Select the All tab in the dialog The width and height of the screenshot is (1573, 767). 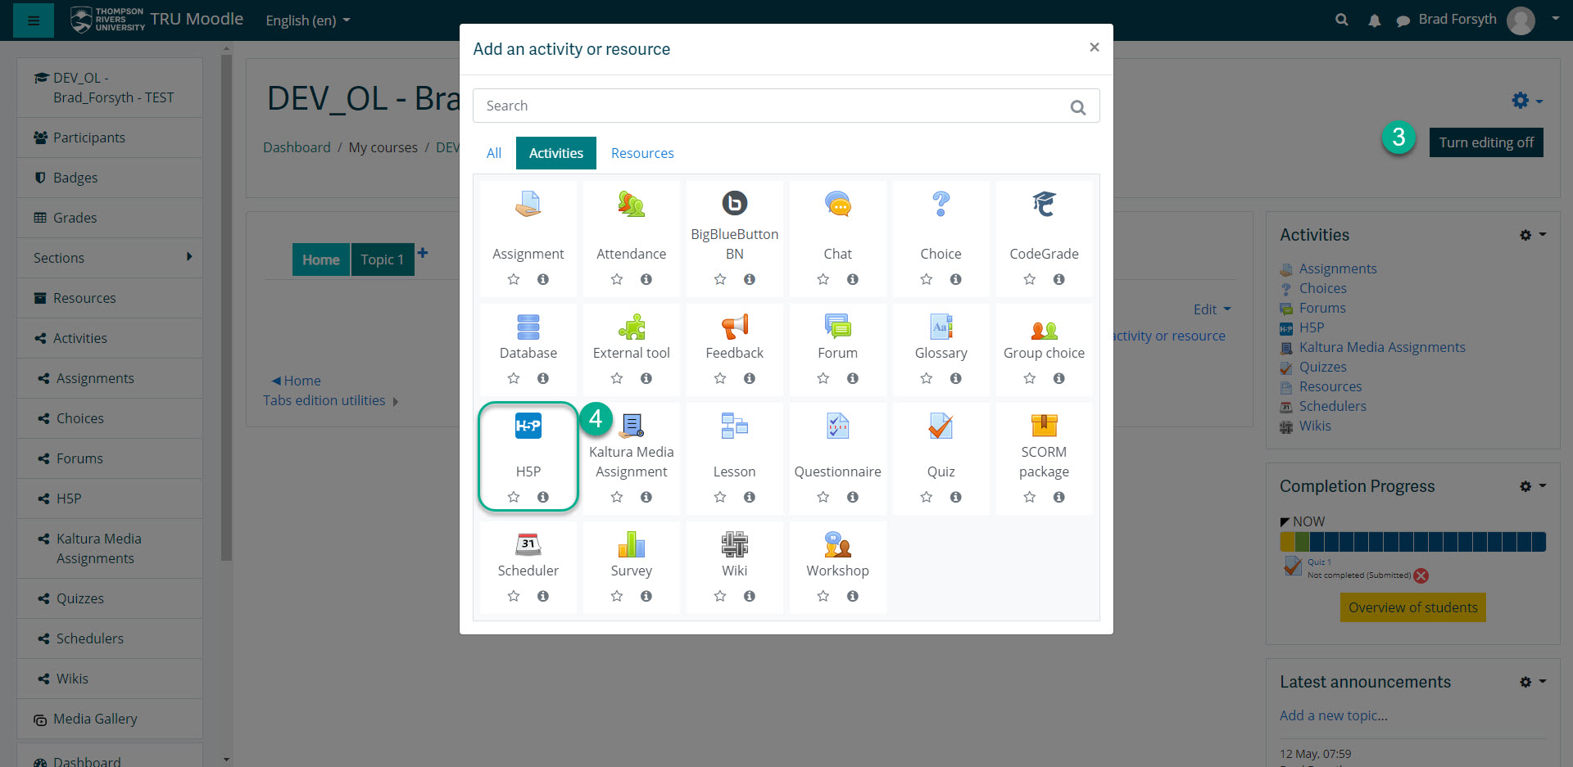click(x=494, y=153)
